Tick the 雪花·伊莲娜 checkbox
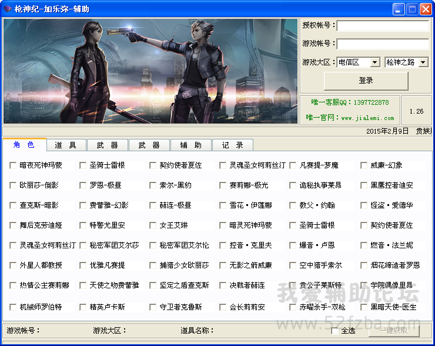The image size is (435, 346). (x=222, y=205)
